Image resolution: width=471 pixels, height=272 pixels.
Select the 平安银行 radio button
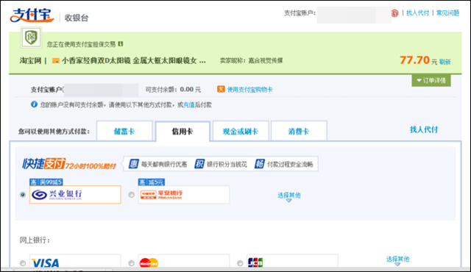[131, 195]
